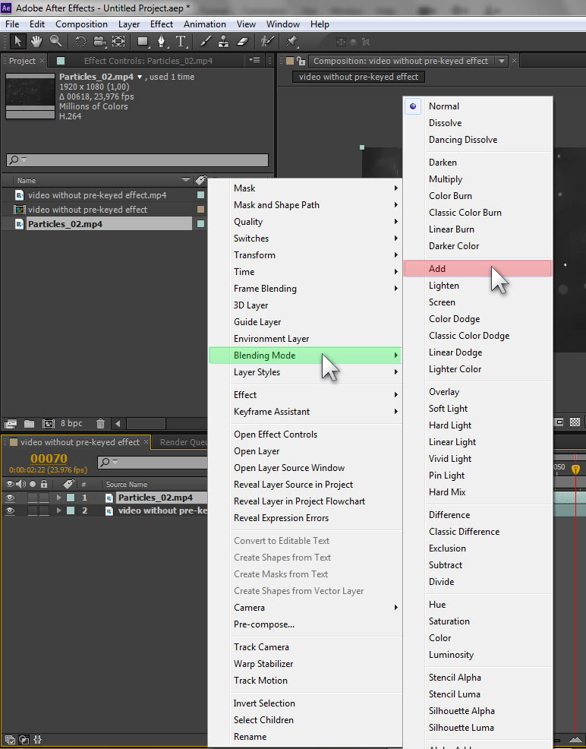This screenshot has height=749, width=586.
Task: Toggle In/Out/Duration pane braces icon
Action: (38, 739)
